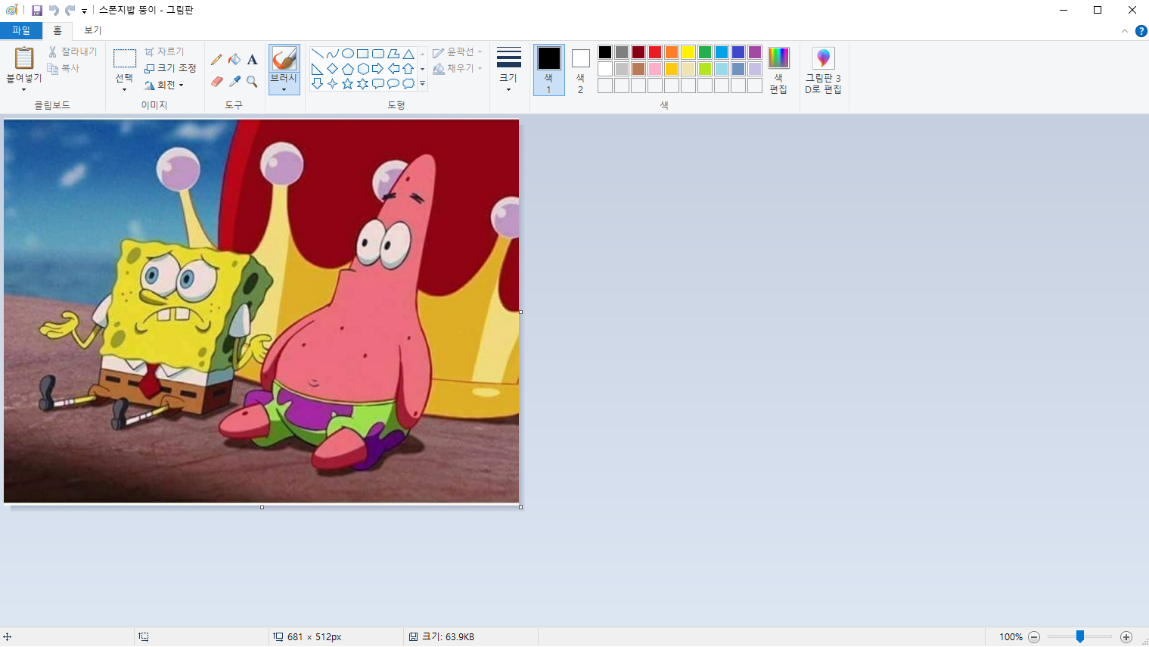Activate 색 2 background color
1149x647 pixels.
pos(580,70)
